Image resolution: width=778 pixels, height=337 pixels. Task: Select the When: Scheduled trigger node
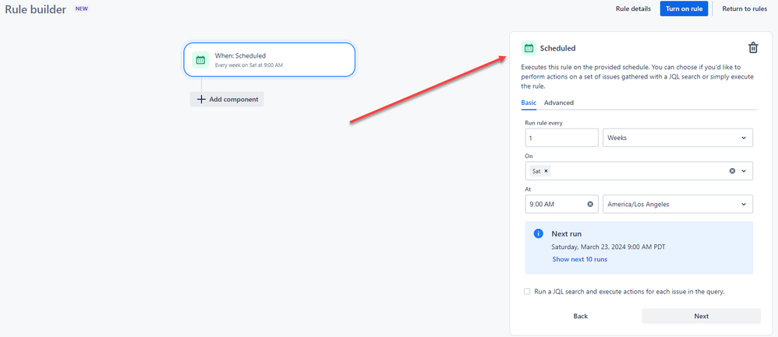[x=270, y=59]
